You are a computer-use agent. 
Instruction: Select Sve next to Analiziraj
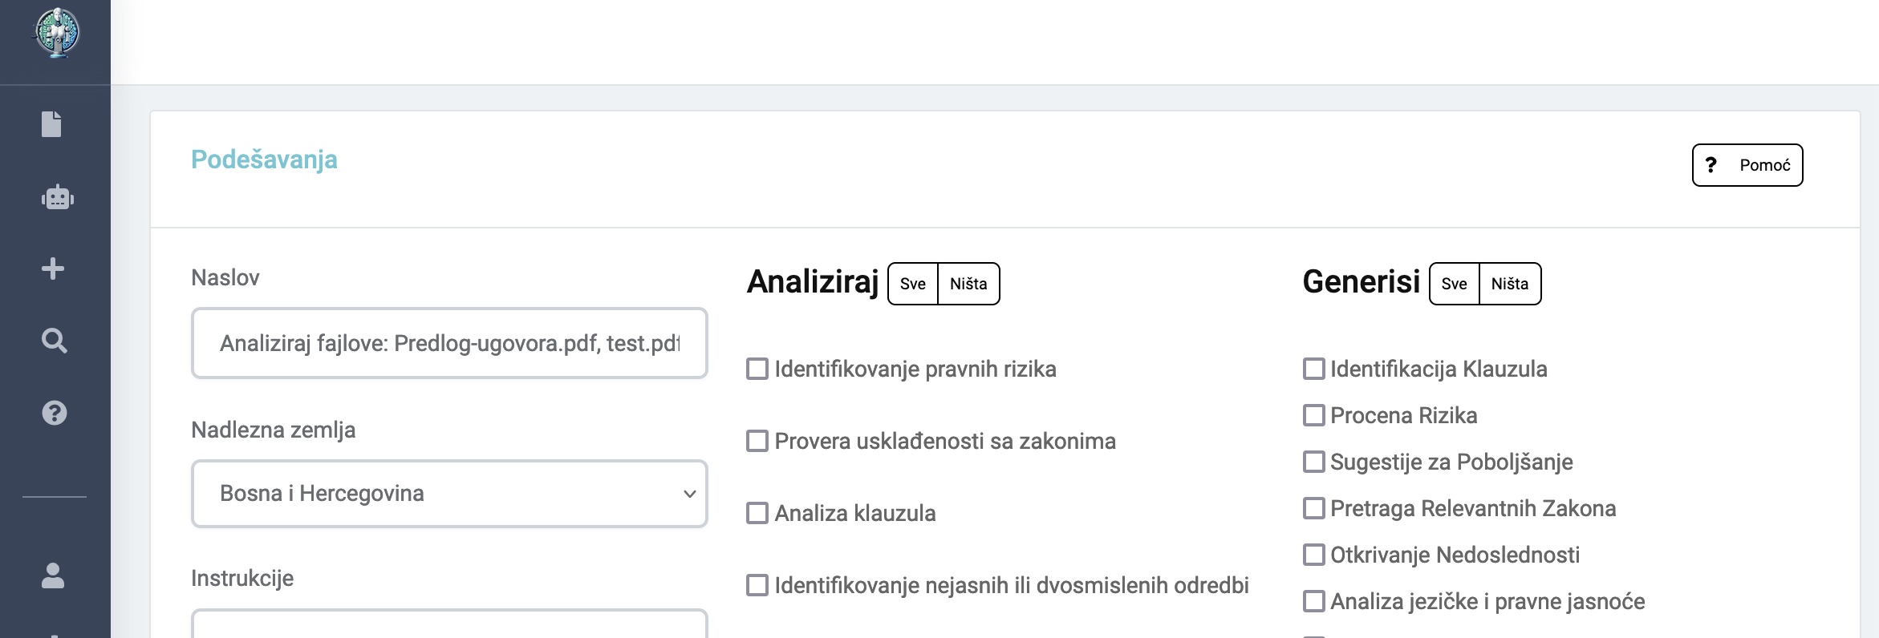click(913, 284)
